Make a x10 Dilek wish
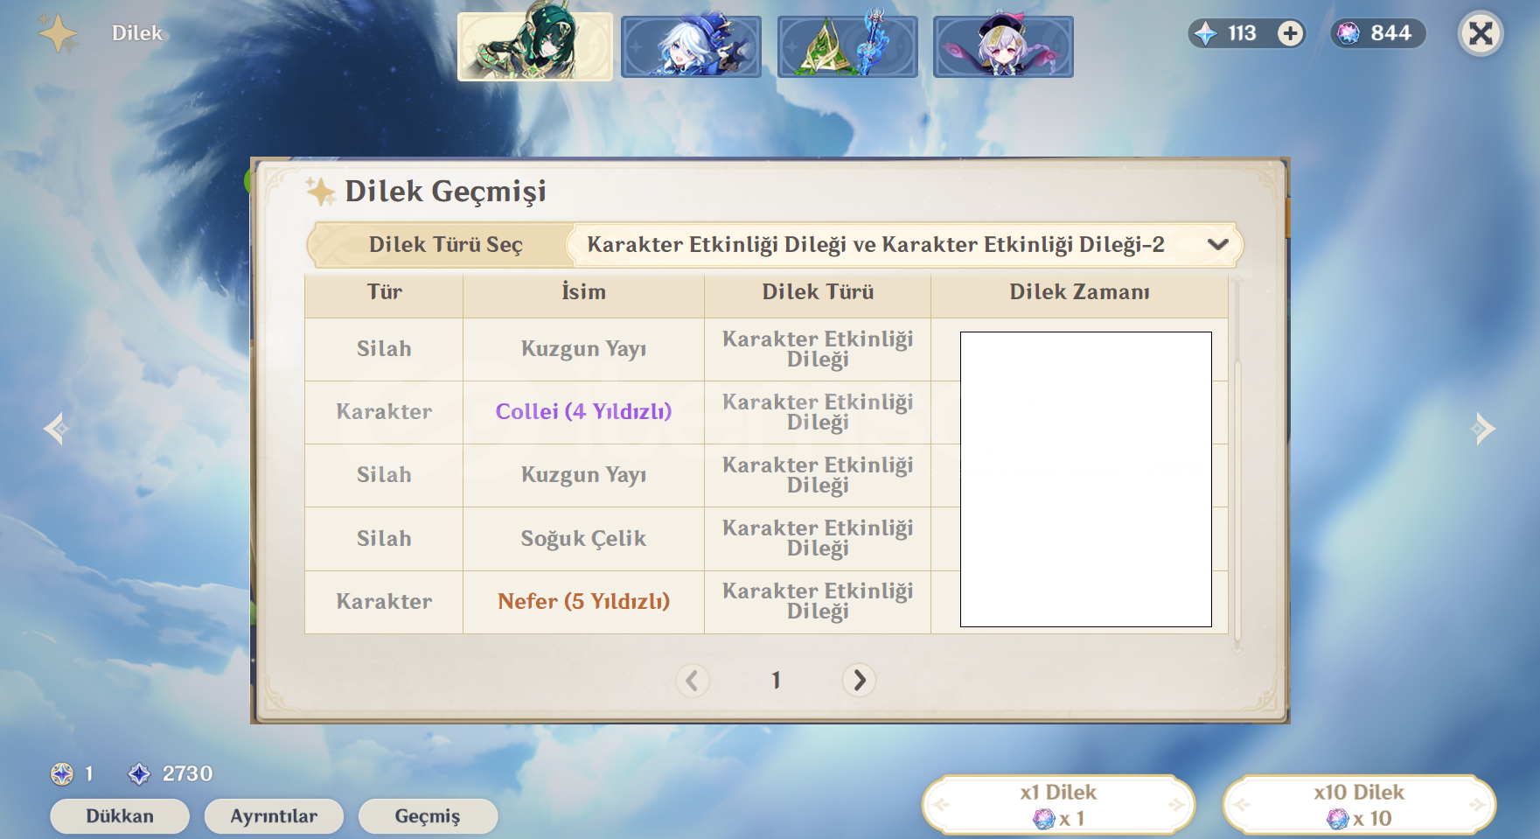1540x839 pixels. point(1359,805)
